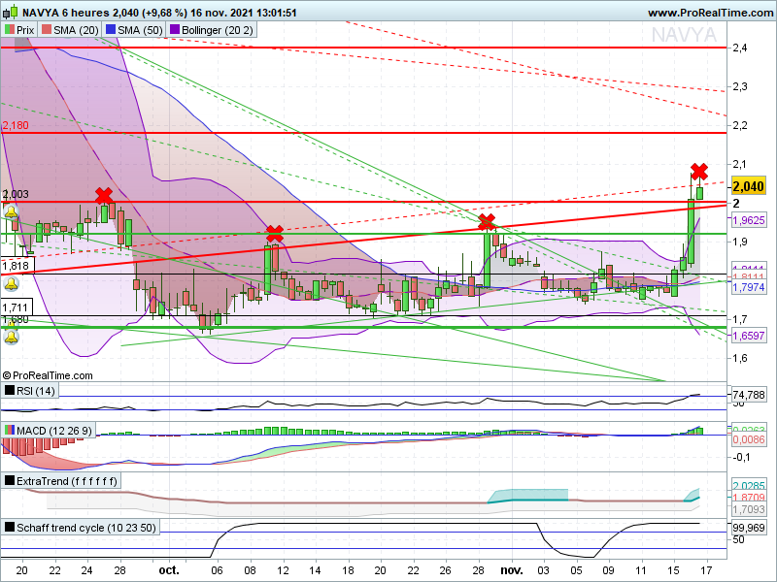Viewport: 777px width, 582px height.
Task: Select the red X marker above the October 11 candle
Action: (275, 234)
